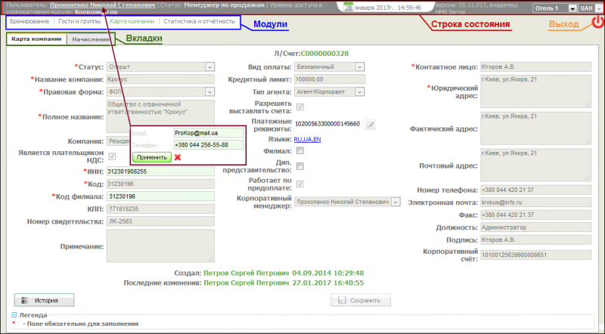Screen dimensions: 605x334
Task: Click the Название компании field
Action: pos(160,79)
